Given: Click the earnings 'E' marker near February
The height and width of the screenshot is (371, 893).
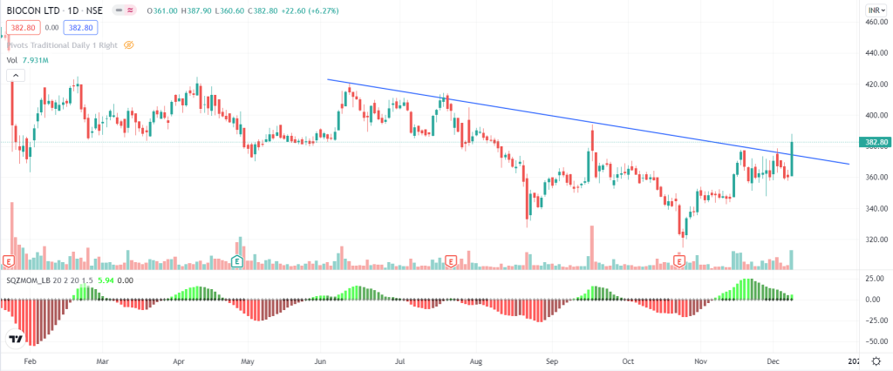Looking at the screenshot, I should [x=9, y=260].
